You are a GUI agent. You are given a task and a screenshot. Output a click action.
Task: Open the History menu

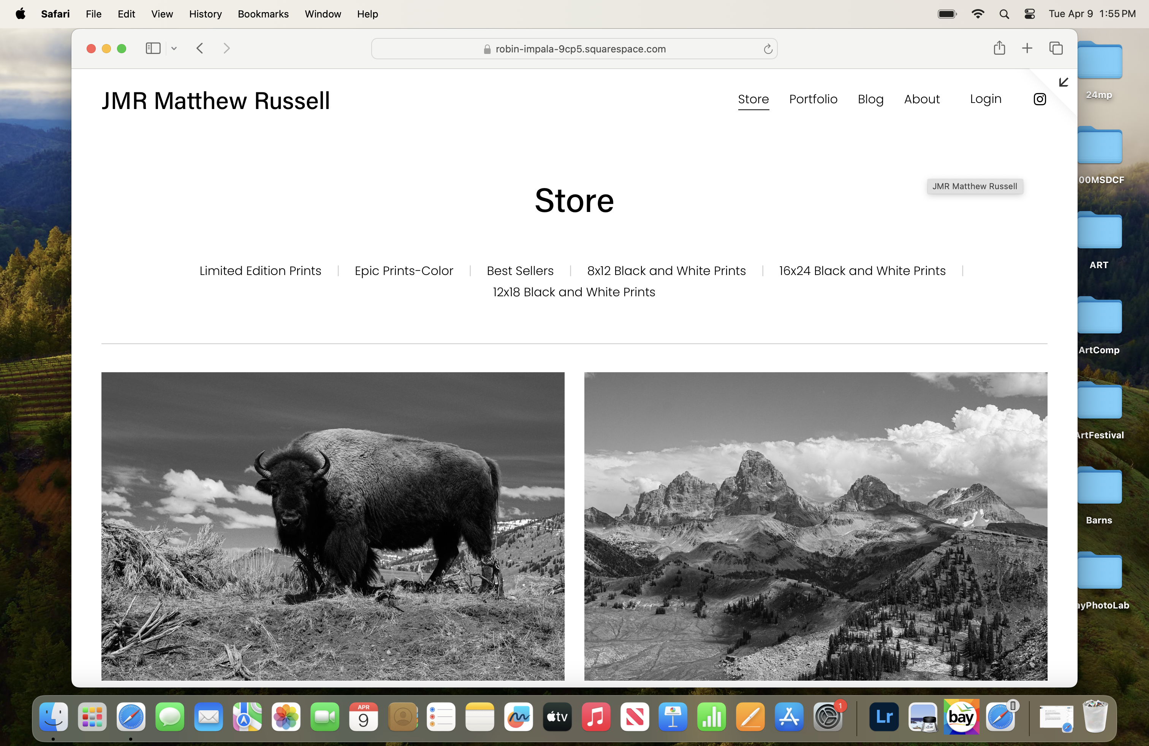(x=205, y=14)
